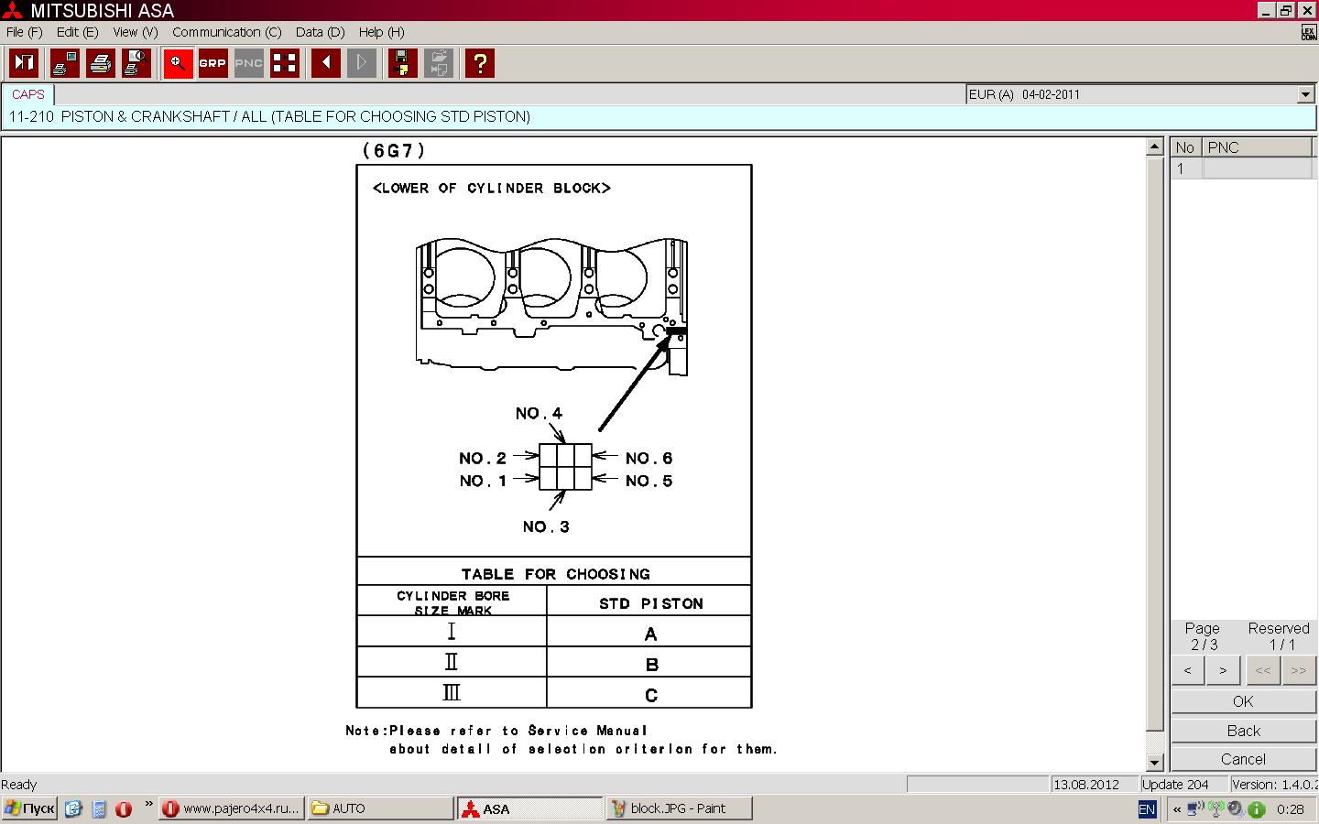Go to next page with > button
Image resolution: width=1319 pixels, height=824 pixels.
tap(1223, 670)
